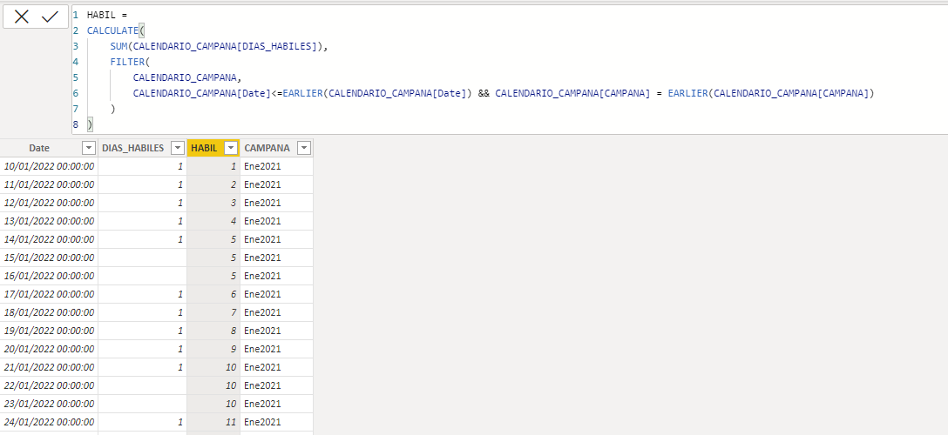Open the CAMPANA column filter dropdown
The height and width of the screenshot is (435, 948).
(x=304, y=148)
